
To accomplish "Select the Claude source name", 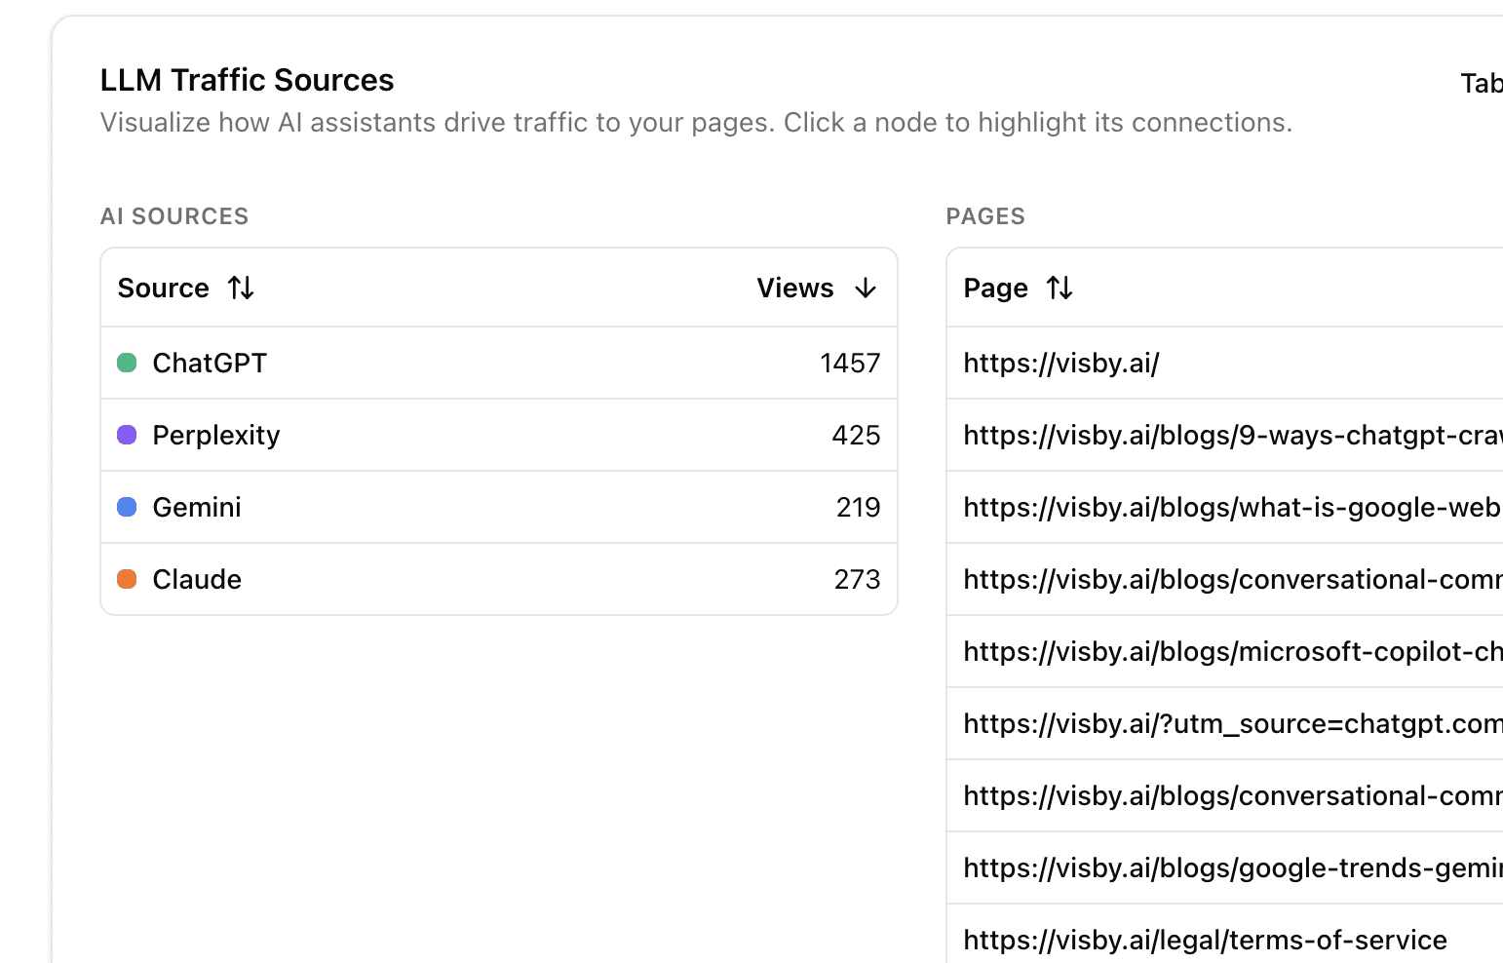I will coord(197,579).
